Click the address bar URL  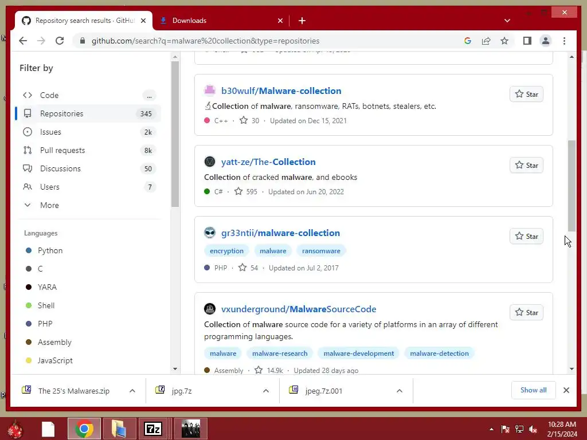(206, 41)
